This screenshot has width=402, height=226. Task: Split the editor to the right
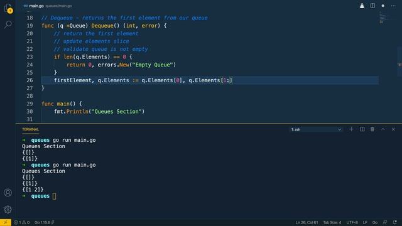tap(372, 6)
